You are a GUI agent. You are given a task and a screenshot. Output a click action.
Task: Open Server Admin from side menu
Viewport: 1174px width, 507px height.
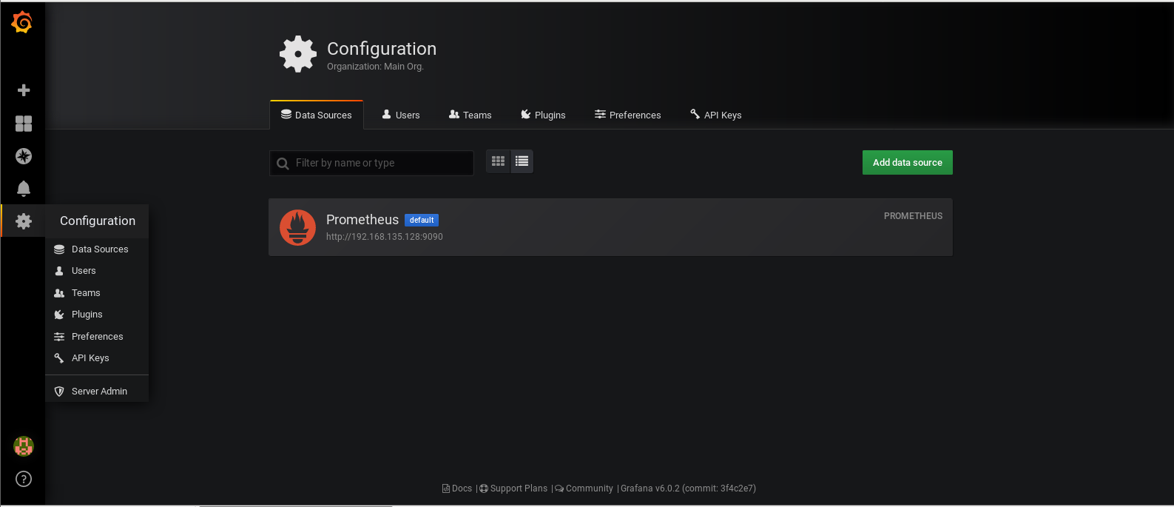click(x=99, y=392)
